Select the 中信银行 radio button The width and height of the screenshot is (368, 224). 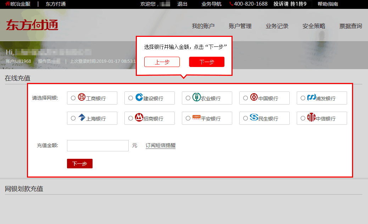click(303, 118)
